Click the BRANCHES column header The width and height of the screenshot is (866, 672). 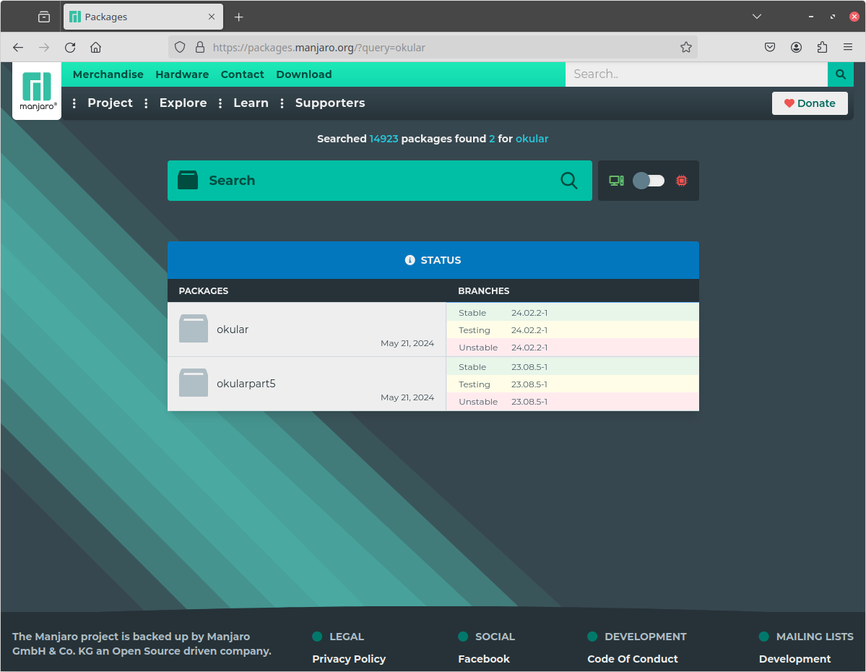pos(484,290)
